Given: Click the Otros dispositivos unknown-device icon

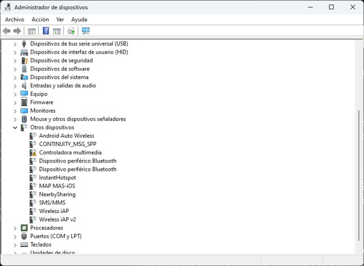Looking at the screenshot, I should pos(24,127).
